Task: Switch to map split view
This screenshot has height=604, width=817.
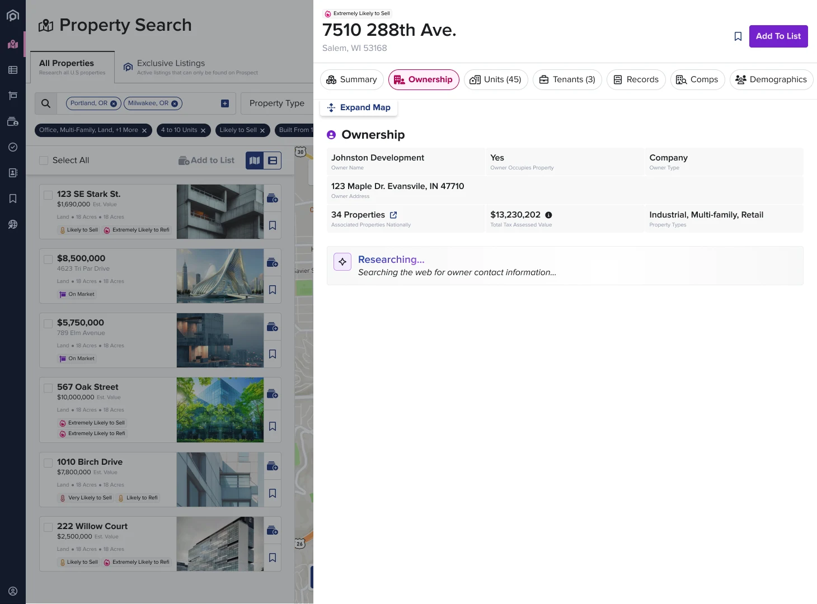Action: (x=255, y=161)
